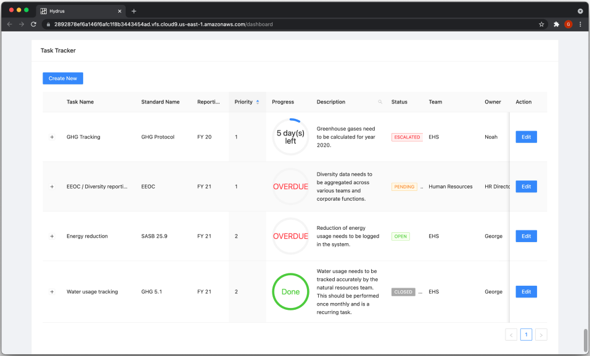
Task: Open Chrome three-dot menu
Action: 580,25
